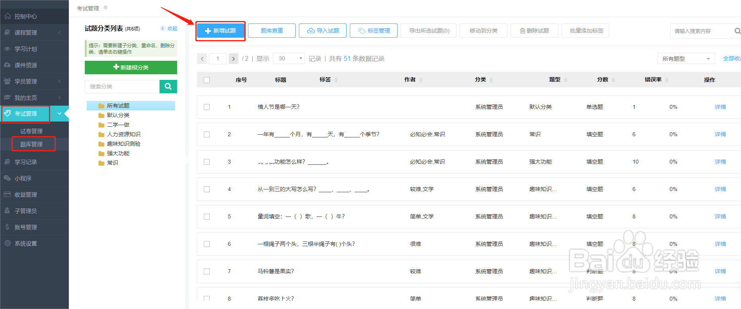Image resolution: width=741 pixels, height=309 pixels.
Task: Go to the previous page arrow
Action: [202, 58]
